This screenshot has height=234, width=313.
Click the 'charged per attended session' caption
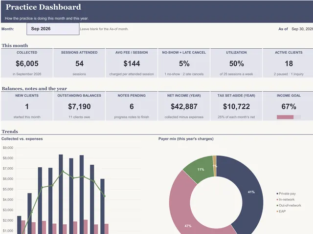132,74
